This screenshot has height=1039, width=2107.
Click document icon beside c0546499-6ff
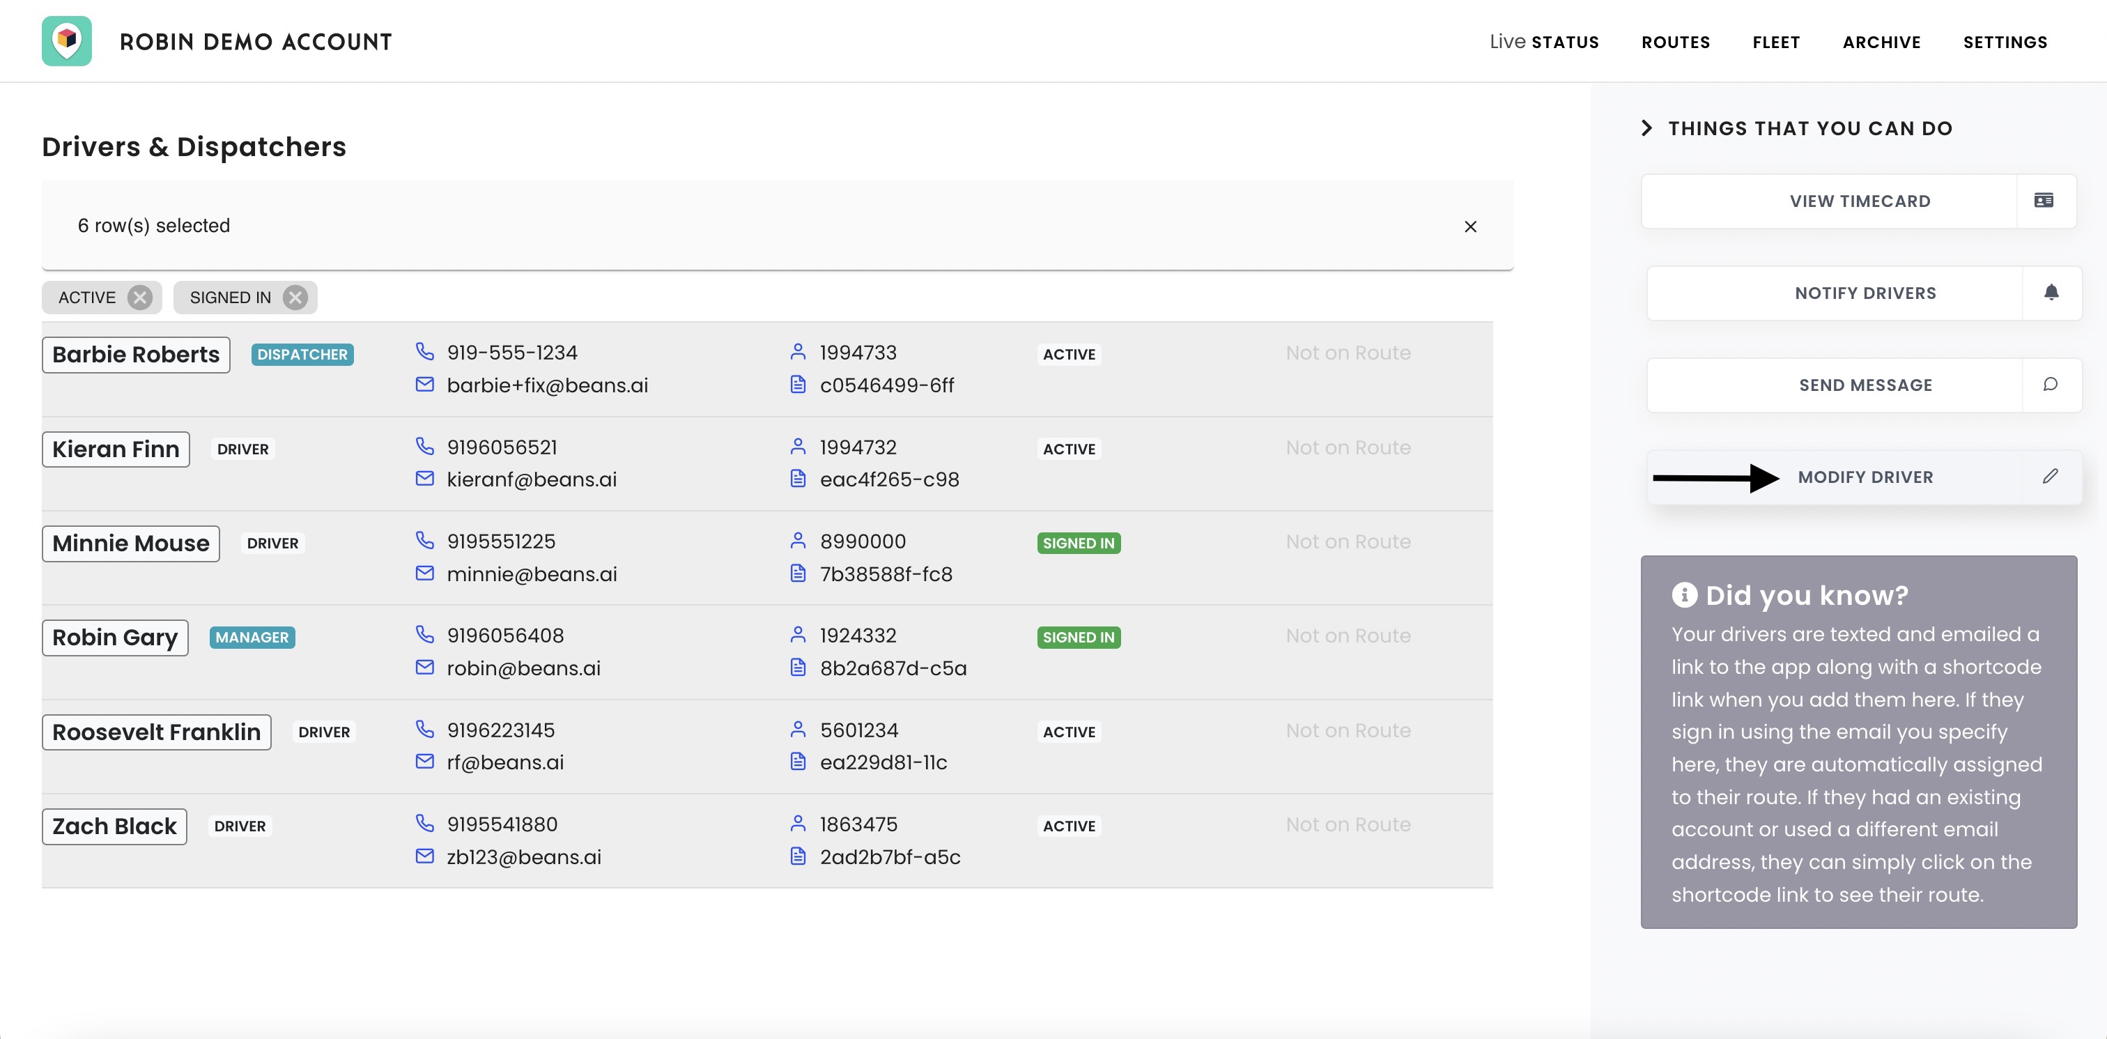coord(798,384)
